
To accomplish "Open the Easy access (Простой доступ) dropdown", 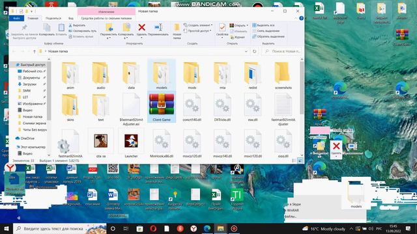I will point(197,31).
